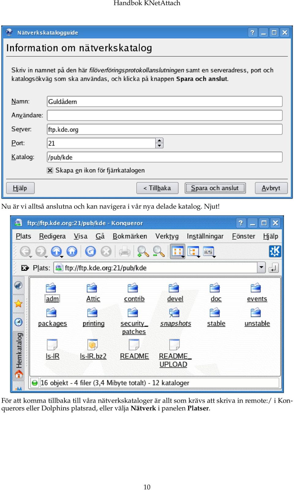This screenshot has height=490, width=294.
Task: Click the Forward arrow in Konqueror toolbar
Action: pyautogui.click(x=41, y=251)
